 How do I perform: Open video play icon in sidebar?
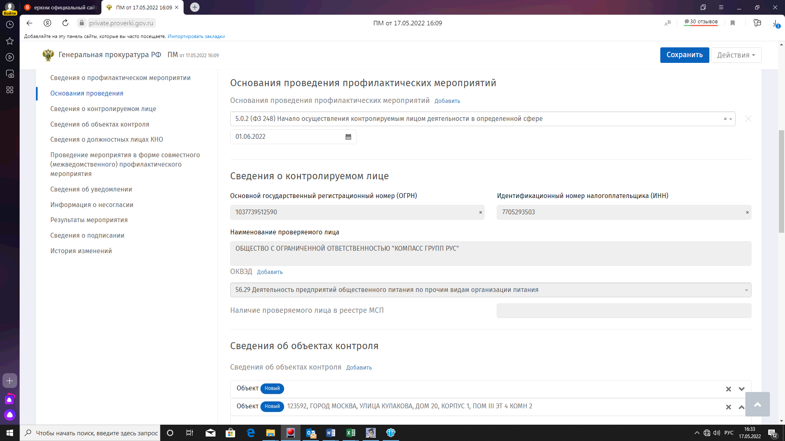(x=10, y=57)
